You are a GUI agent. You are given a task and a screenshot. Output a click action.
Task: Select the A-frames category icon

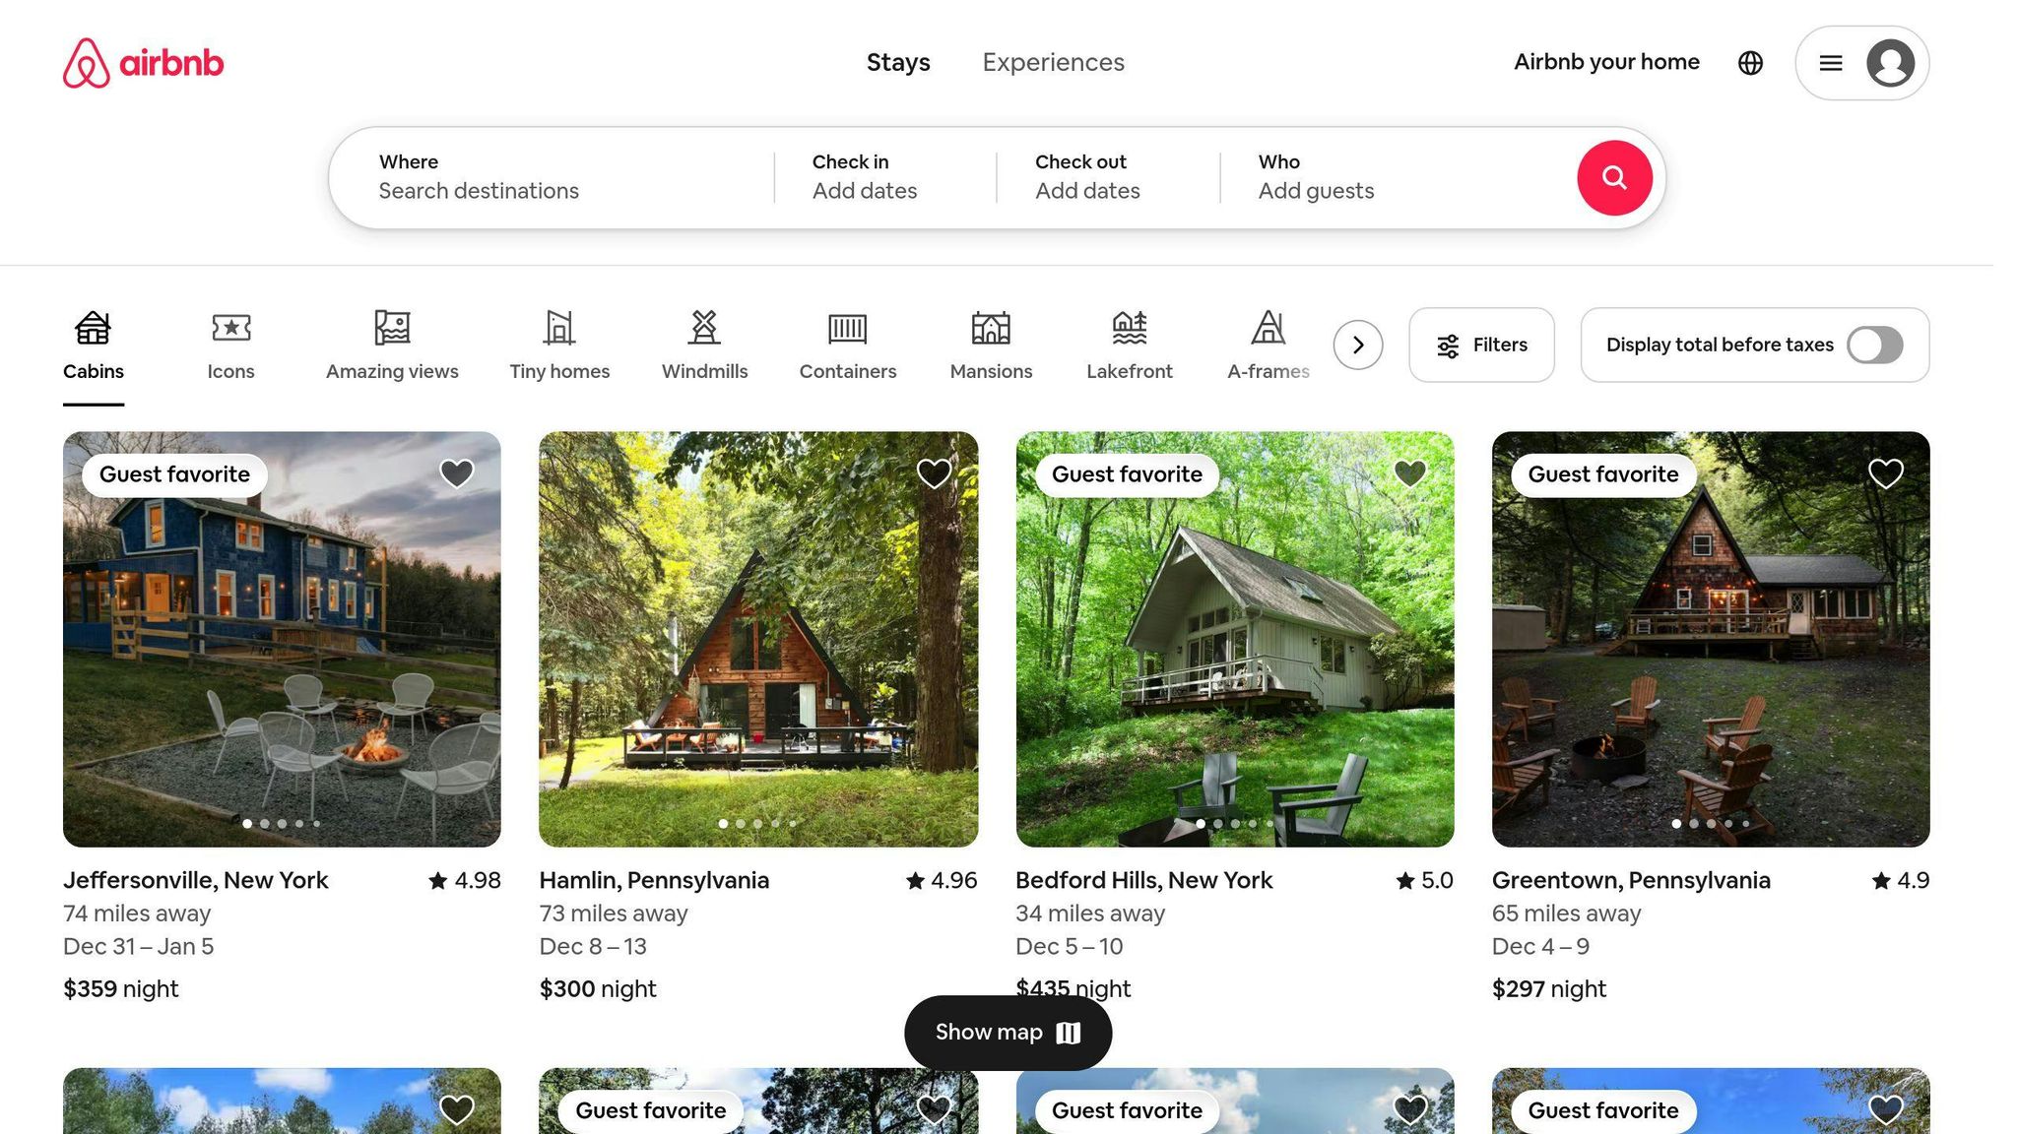click(x=1269, y=345)
